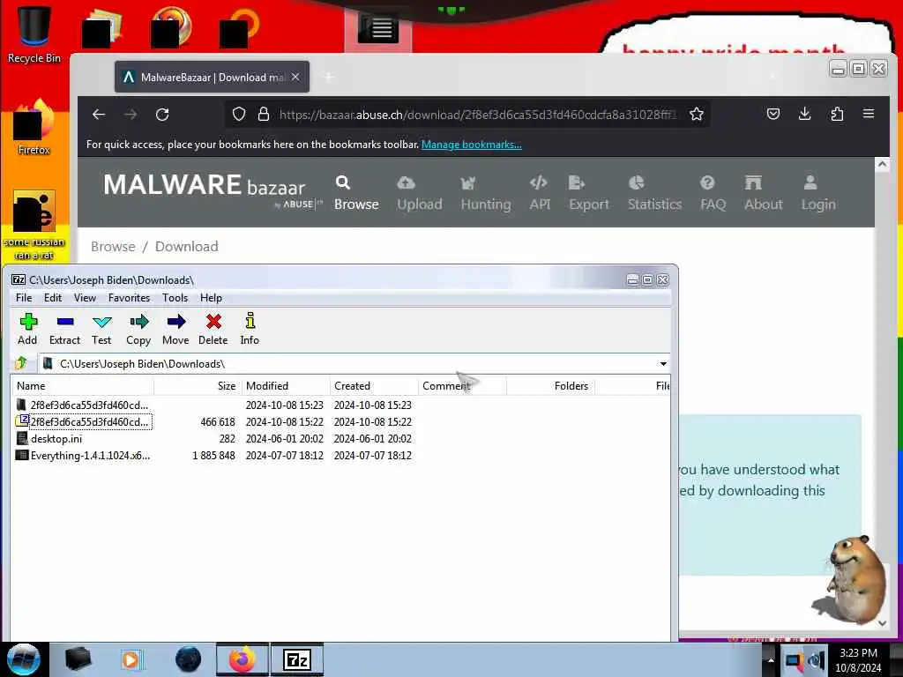Click Browse in MalwareBazaar navigation

click(356, 194)
